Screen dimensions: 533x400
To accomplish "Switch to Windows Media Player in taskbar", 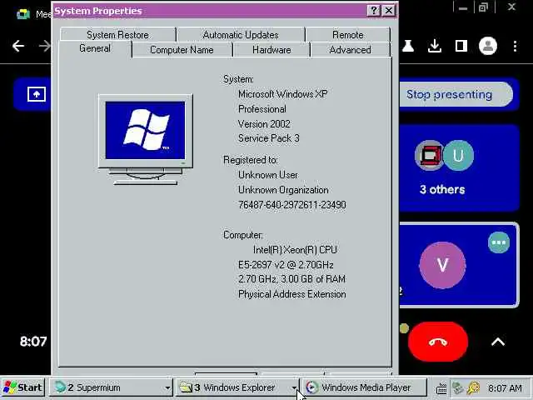I will pyautogui.click(x=364, y=387).
